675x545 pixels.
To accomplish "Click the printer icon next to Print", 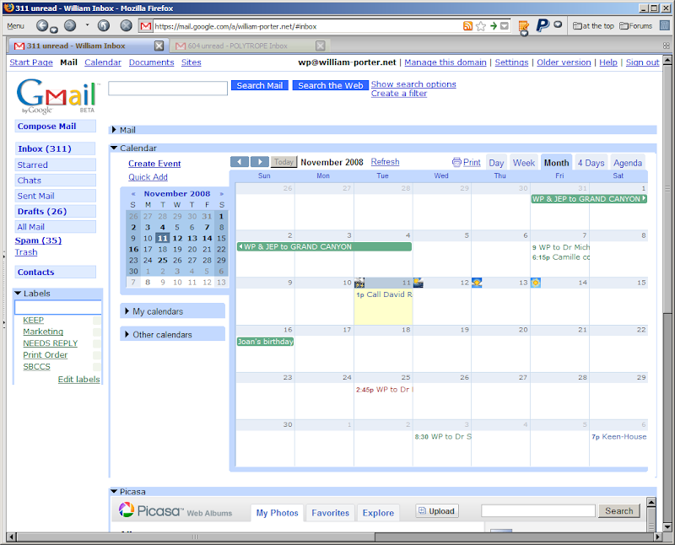I will [x=456, y=162].
